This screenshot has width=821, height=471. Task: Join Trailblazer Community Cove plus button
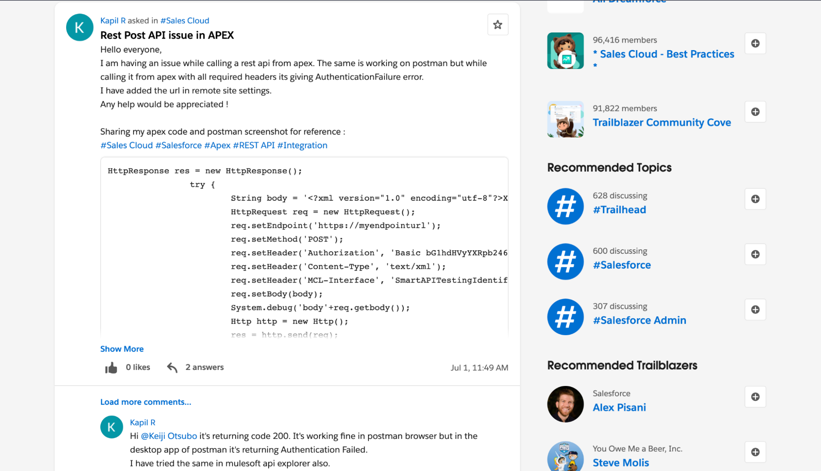coord(755,112)
